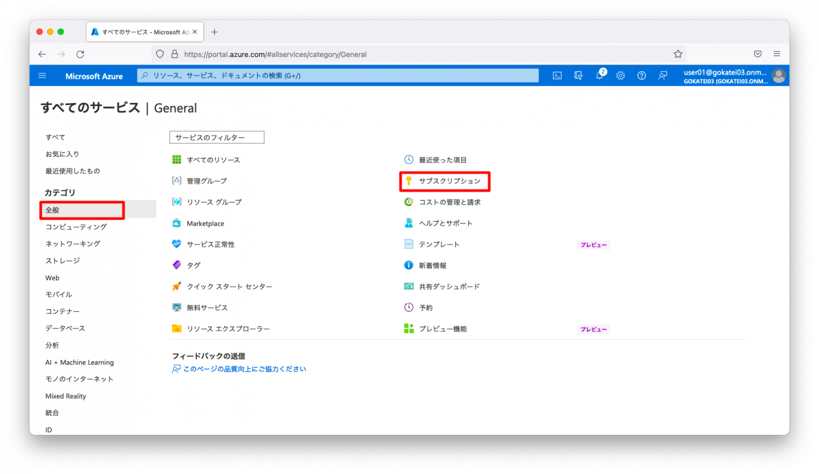Open a new browser tab
This screenshot has height=474, width=819.
(214, 32)
